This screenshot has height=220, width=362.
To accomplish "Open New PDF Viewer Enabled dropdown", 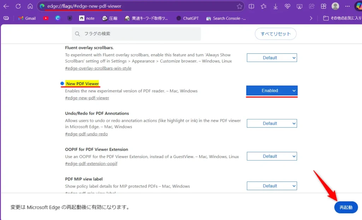I will [x=272, y=91].
